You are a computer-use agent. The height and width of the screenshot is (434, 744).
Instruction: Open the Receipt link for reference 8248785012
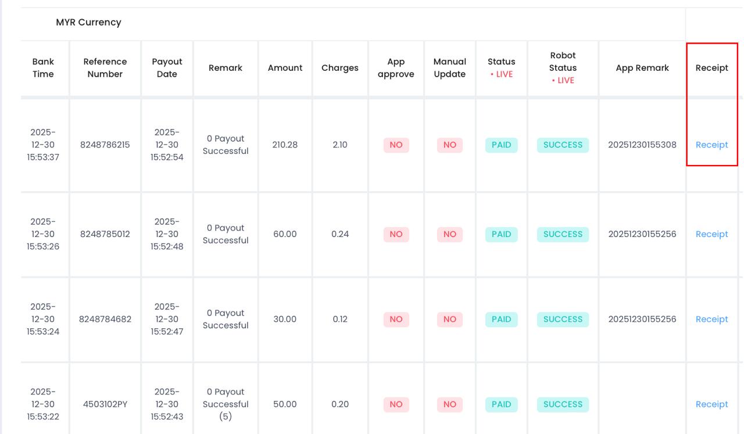click(x=711, y=234)
